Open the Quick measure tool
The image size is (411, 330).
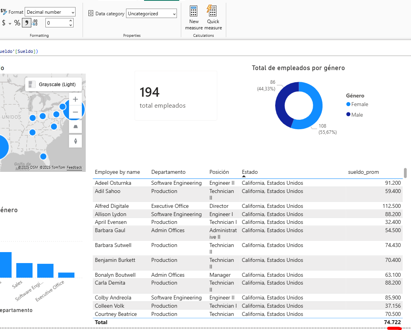pos(213,11)
